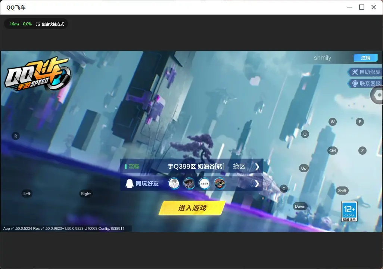This screenshot has width=383, height=269.
Task: Click the E key overlay
Action: 359,122
